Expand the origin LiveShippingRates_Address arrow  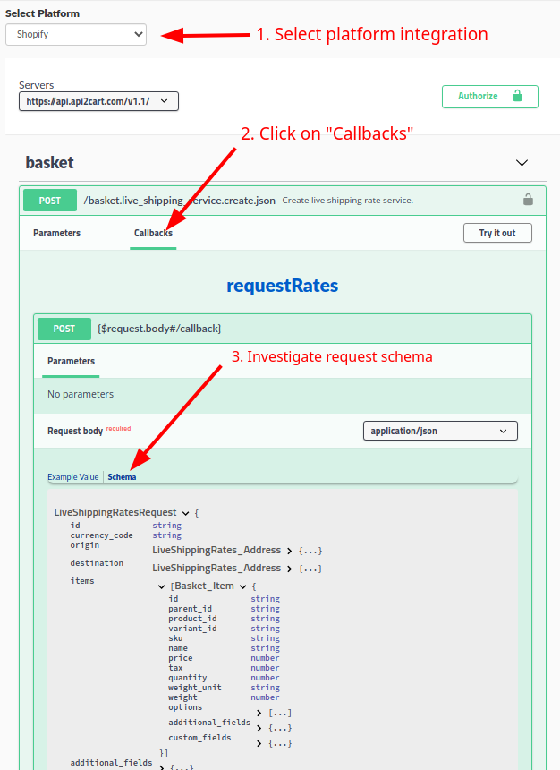pos(289,551)
